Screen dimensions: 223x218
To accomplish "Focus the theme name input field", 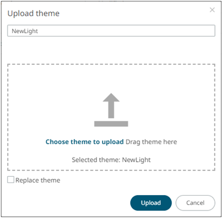I will [111, 31].
